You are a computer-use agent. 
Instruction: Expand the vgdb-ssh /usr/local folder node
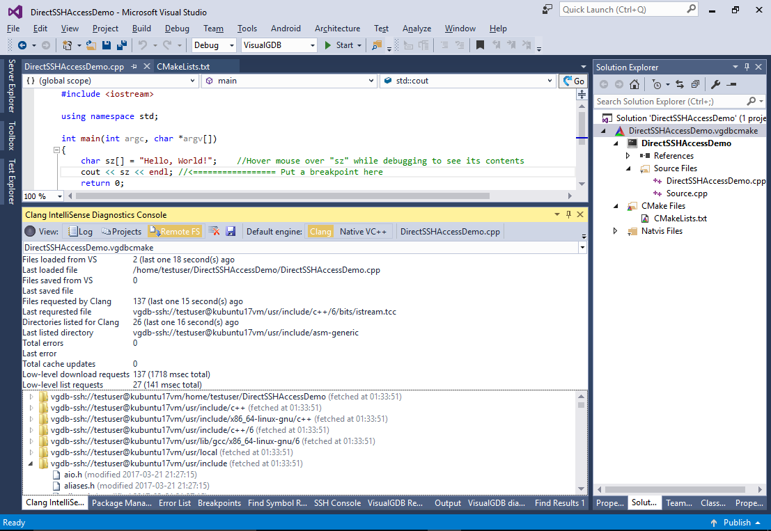(x=31, y=452)
